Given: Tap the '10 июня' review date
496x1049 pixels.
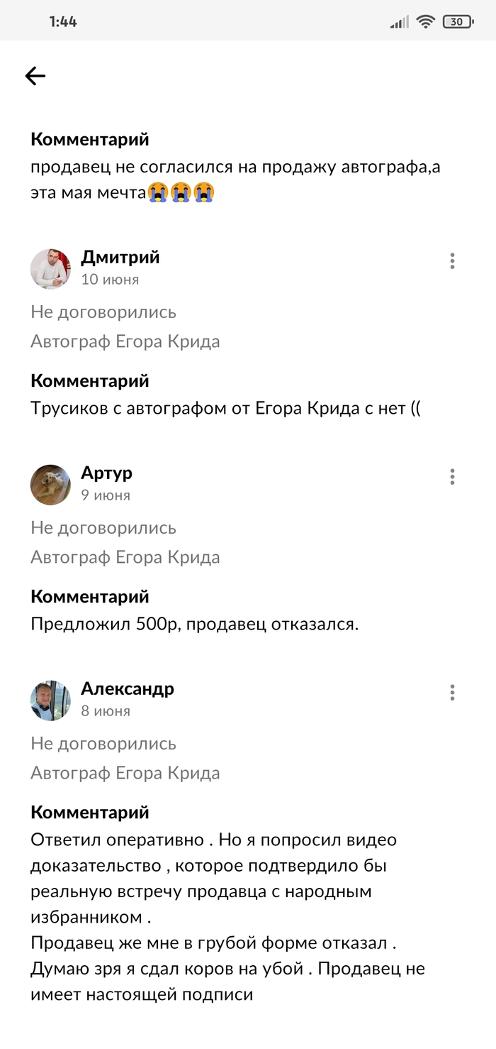Looking at the screenshot, I should pyautogui.click(x=110, y=279).
